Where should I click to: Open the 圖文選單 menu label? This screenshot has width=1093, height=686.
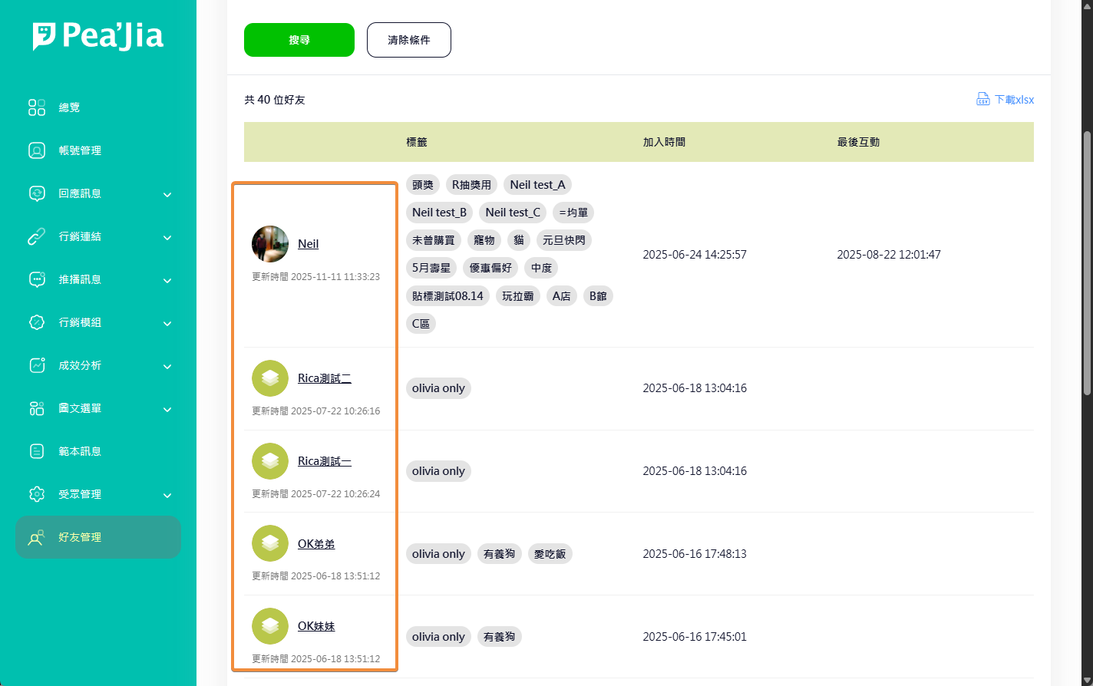pyautogui.click(x=80, y=408)
